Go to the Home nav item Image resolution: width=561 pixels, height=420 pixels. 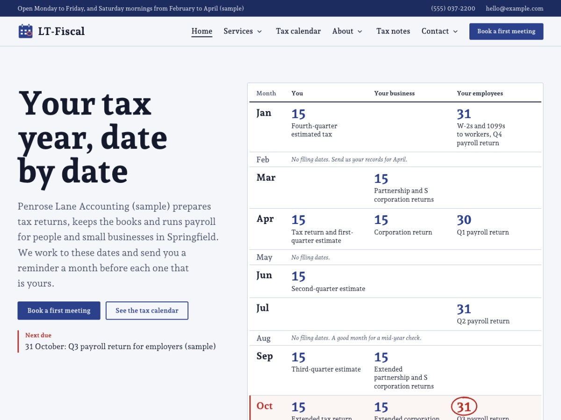[x=202, y=31]
